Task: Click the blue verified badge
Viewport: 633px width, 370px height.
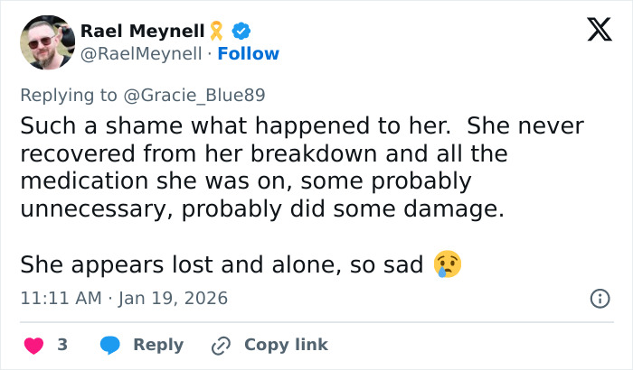Action: pyautogui.click(x=241, y=32)
